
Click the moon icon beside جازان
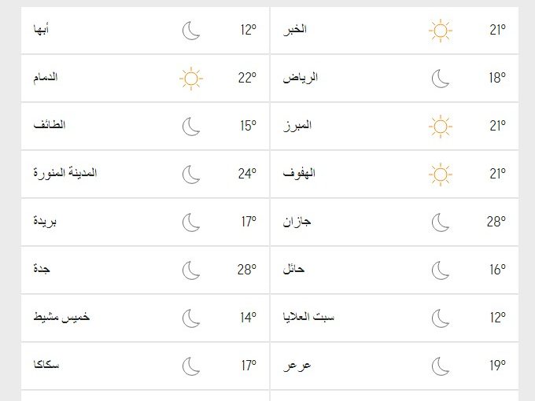(x=440, y=222)
